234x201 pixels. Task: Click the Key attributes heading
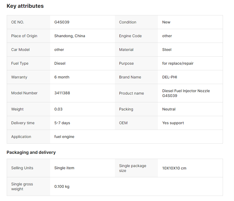click(25, 6)
